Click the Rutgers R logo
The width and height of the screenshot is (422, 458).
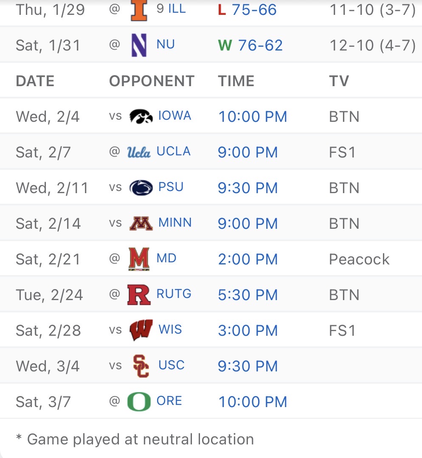139,295
